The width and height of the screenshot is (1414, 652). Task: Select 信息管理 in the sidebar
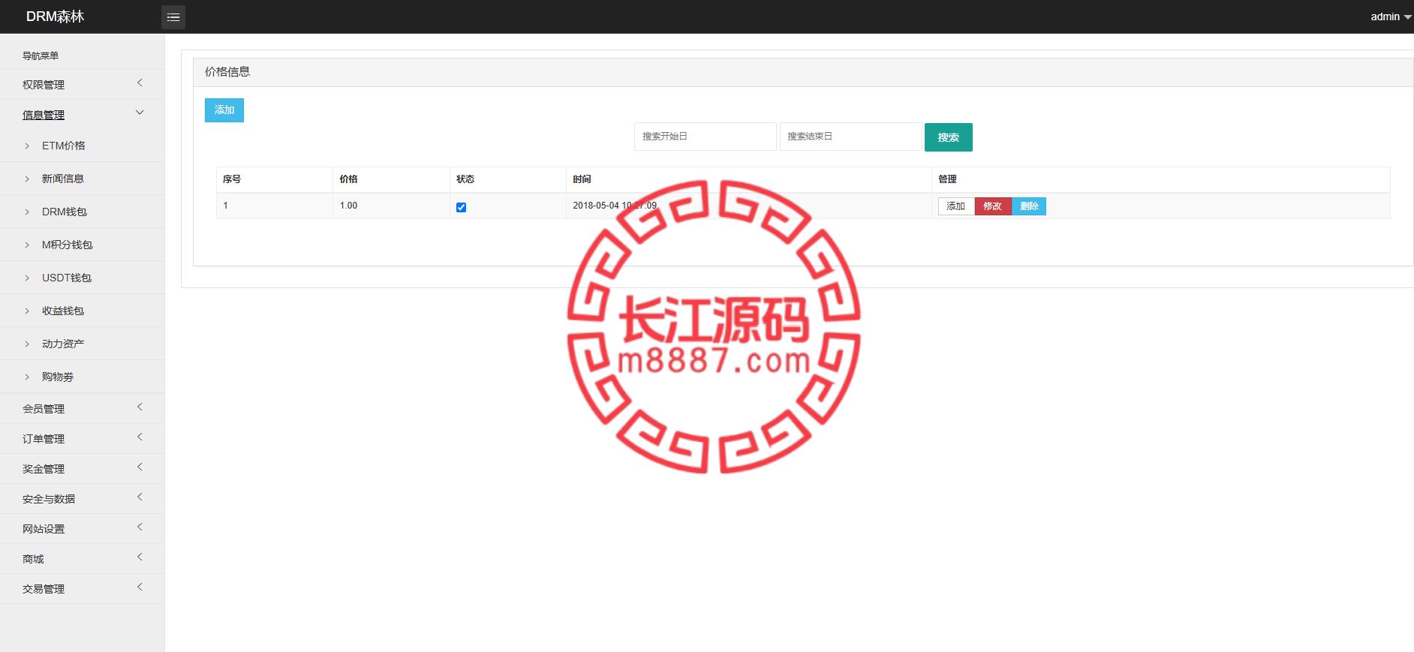click(44, 115)
